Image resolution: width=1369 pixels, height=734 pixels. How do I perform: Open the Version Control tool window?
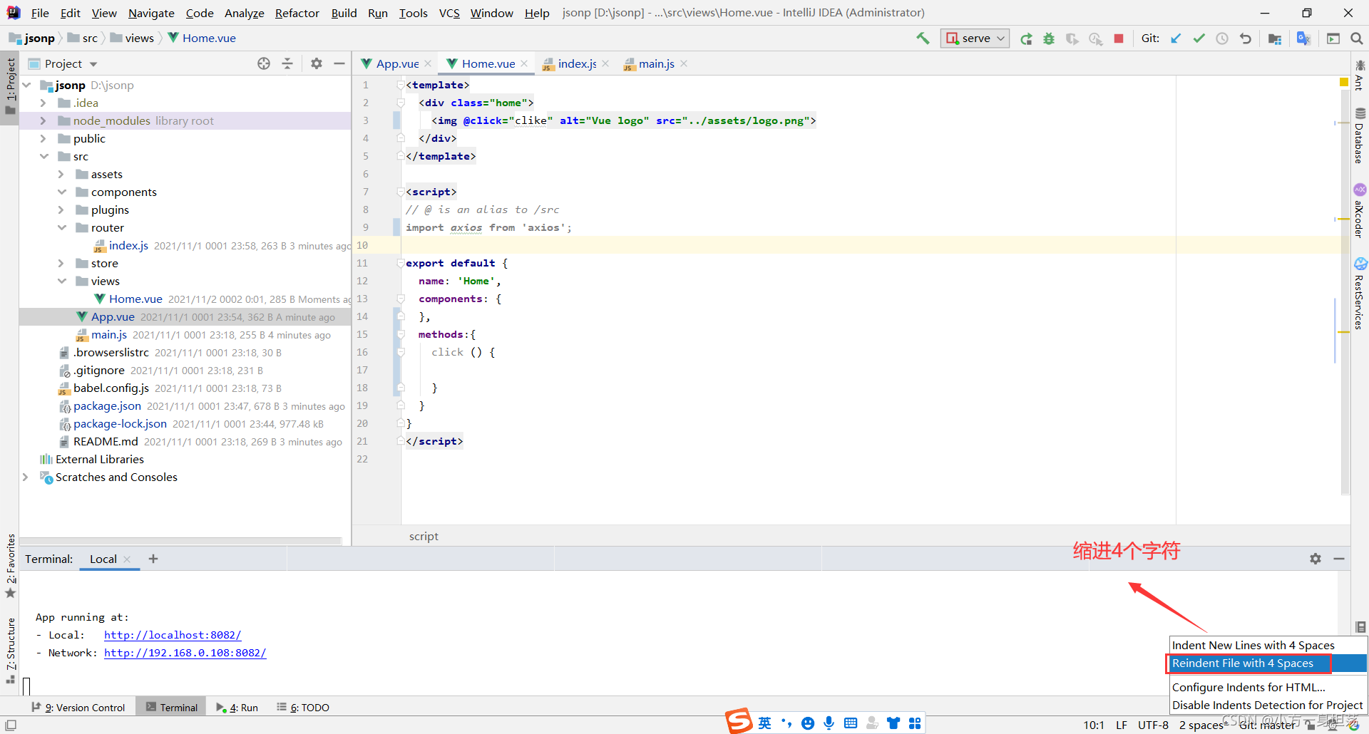[78, 707]
